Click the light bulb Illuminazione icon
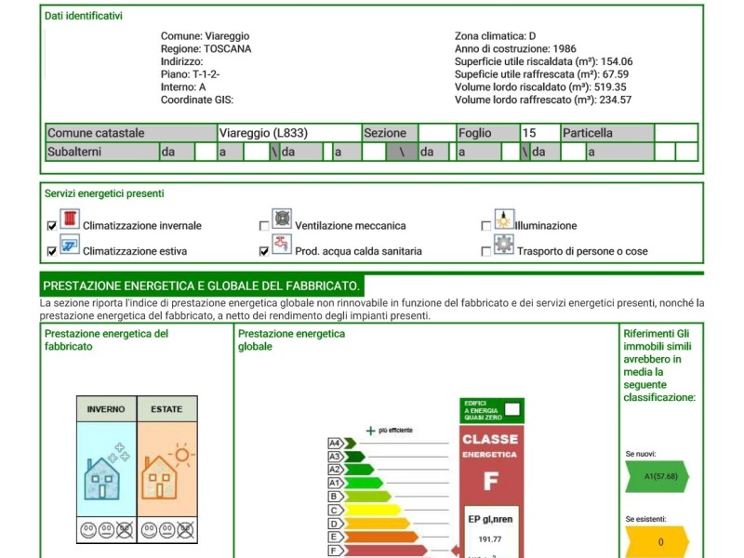 click(x=503, y=220)
